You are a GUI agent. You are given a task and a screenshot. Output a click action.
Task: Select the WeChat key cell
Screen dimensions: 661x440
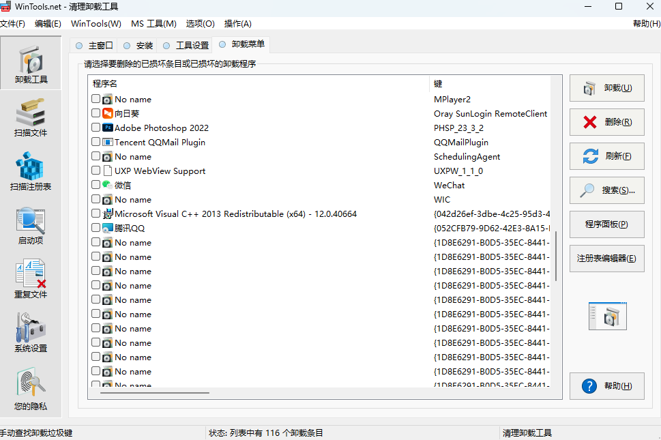[x=449, y=186]
